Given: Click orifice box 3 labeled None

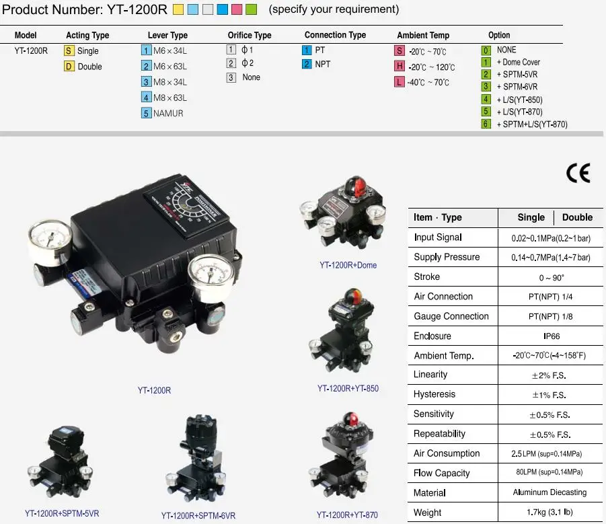Looking at the screenshot, I should [x=231, y=77].
